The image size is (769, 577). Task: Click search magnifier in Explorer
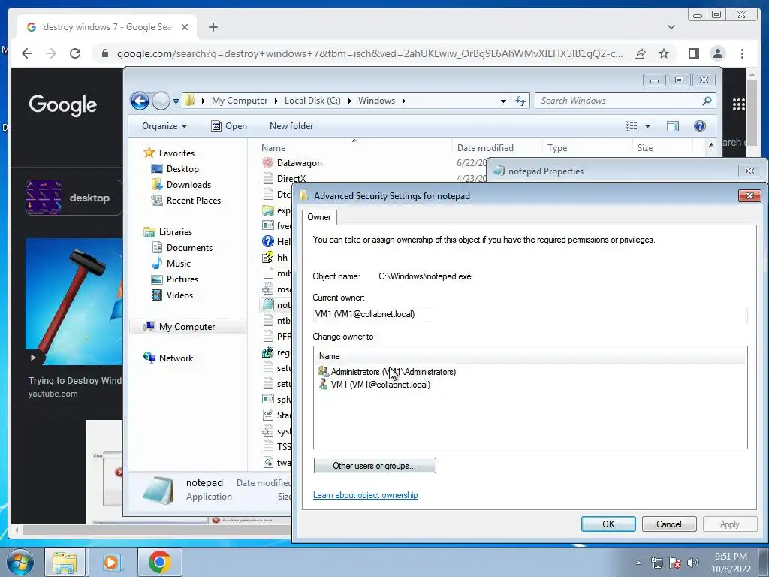[x=707, y=101]
